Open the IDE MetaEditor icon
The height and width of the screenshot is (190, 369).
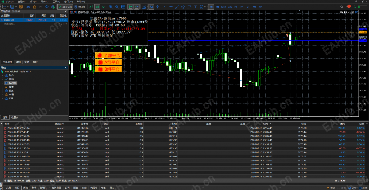[x=28, y=6]
